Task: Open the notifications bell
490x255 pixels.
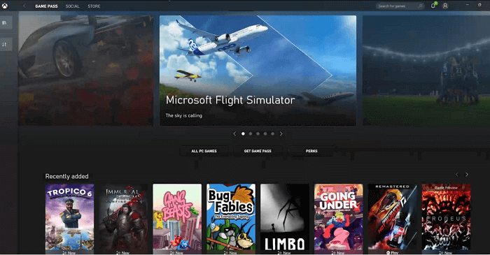Action: tap(433, 6)
